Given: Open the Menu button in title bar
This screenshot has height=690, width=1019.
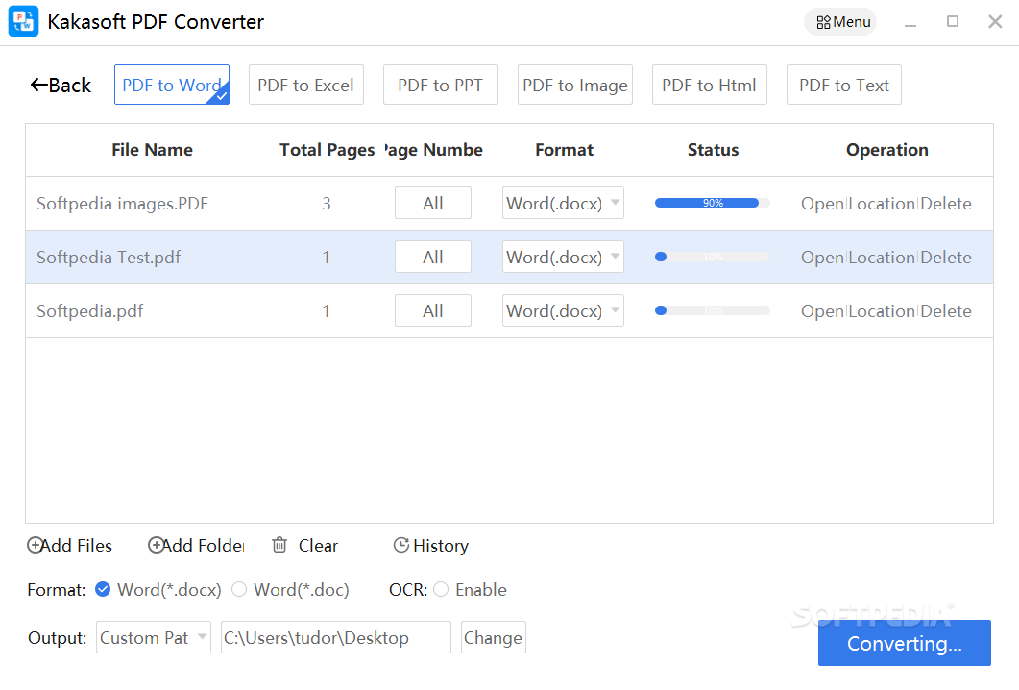Looking at the screenshot, I should point(840,22).
